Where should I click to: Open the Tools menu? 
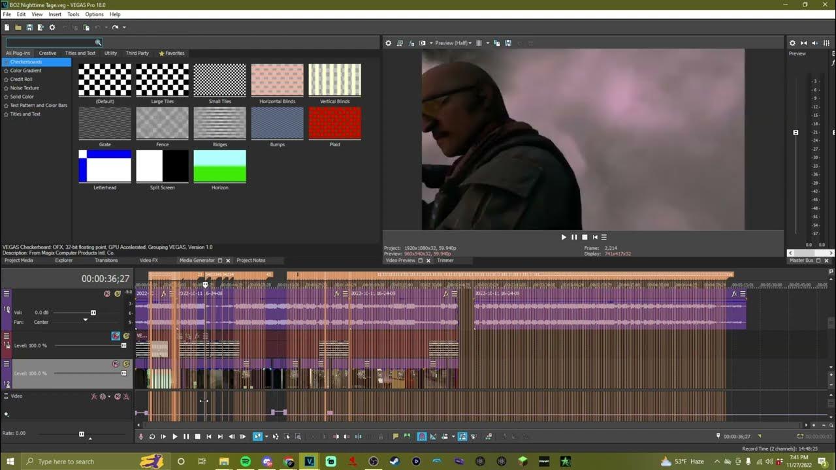(73, 14)
